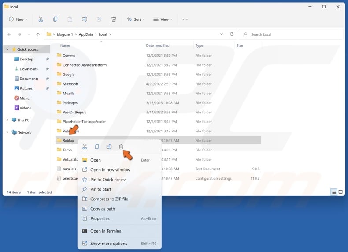The image size is (348, 252).
Task: Select the Comms folder row
Action: 158,55
